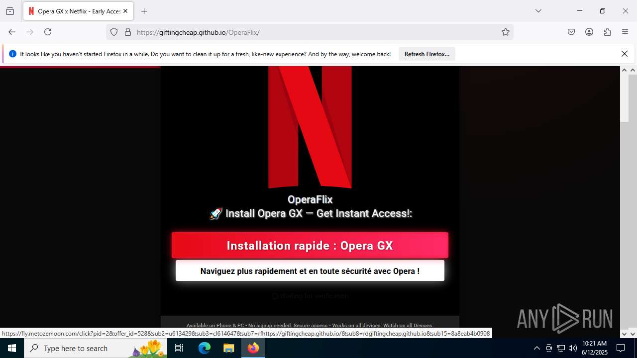This screenshot has height=358, width=637.
Task: Save page to Pocket
Action: click(571, 32)
